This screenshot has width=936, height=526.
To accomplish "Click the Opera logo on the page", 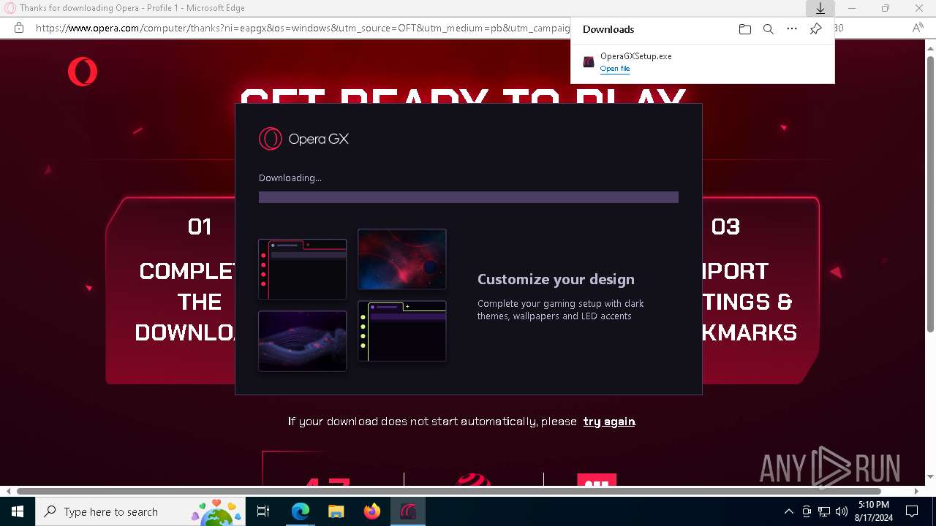I will tap(83, 72).
